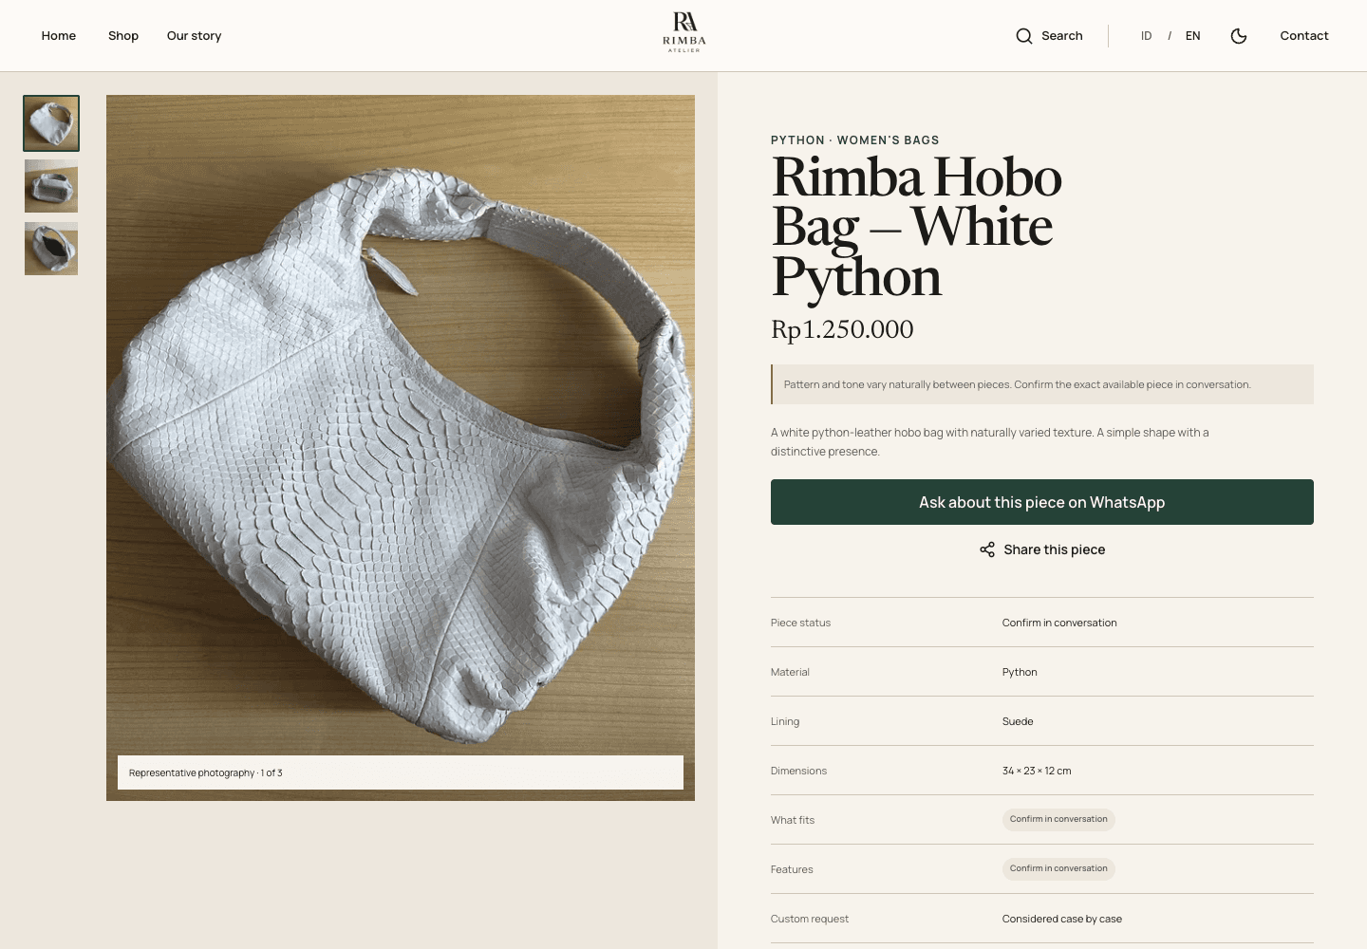
Task: Switch language to EN
Action: tap(1193, 36)
